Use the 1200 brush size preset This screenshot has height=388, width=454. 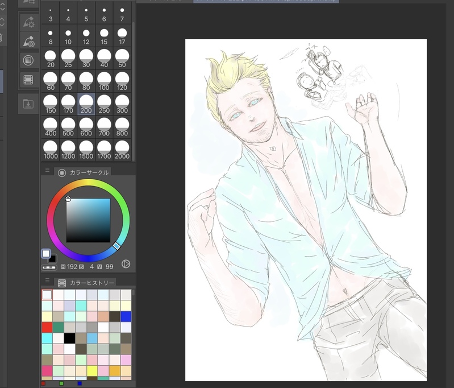point(68,150)
